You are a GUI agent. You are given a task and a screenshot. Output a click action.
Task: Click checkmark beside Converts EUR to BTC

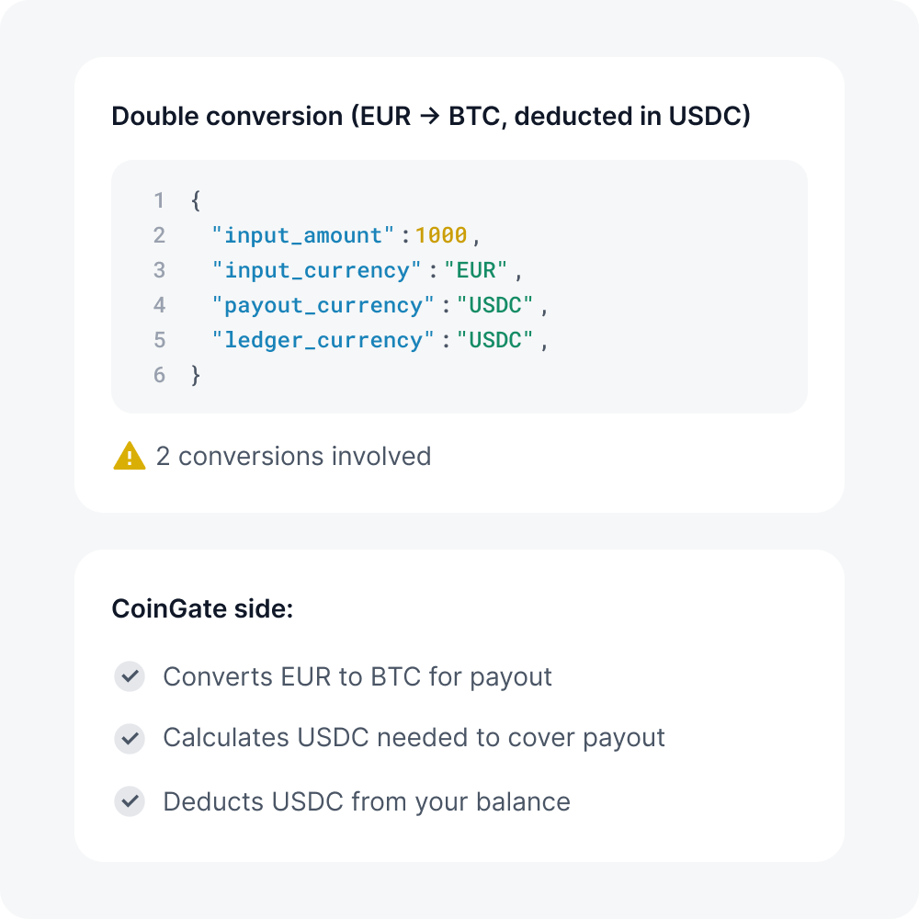click(x=130, y=677)
